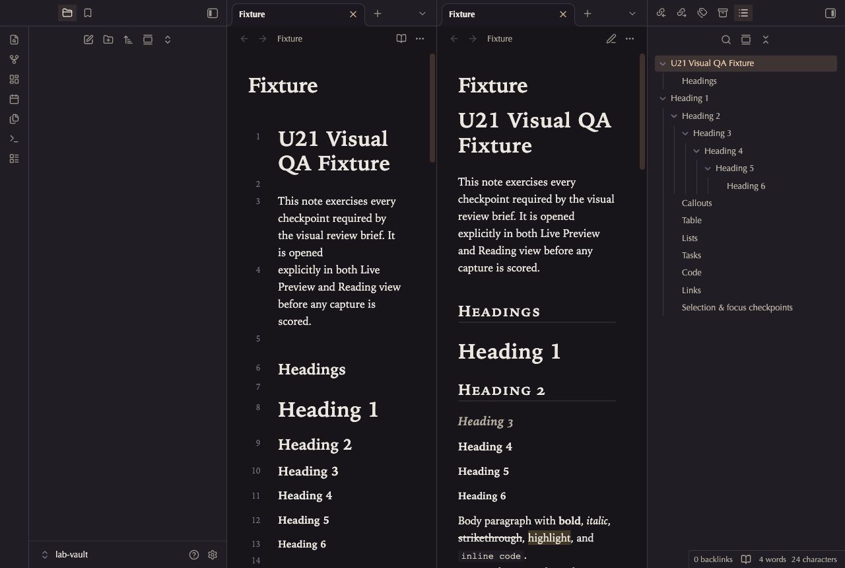Collapse the Heading 4 outline branch
Screen dimensions: 845x568
click(x=696, y=151)
